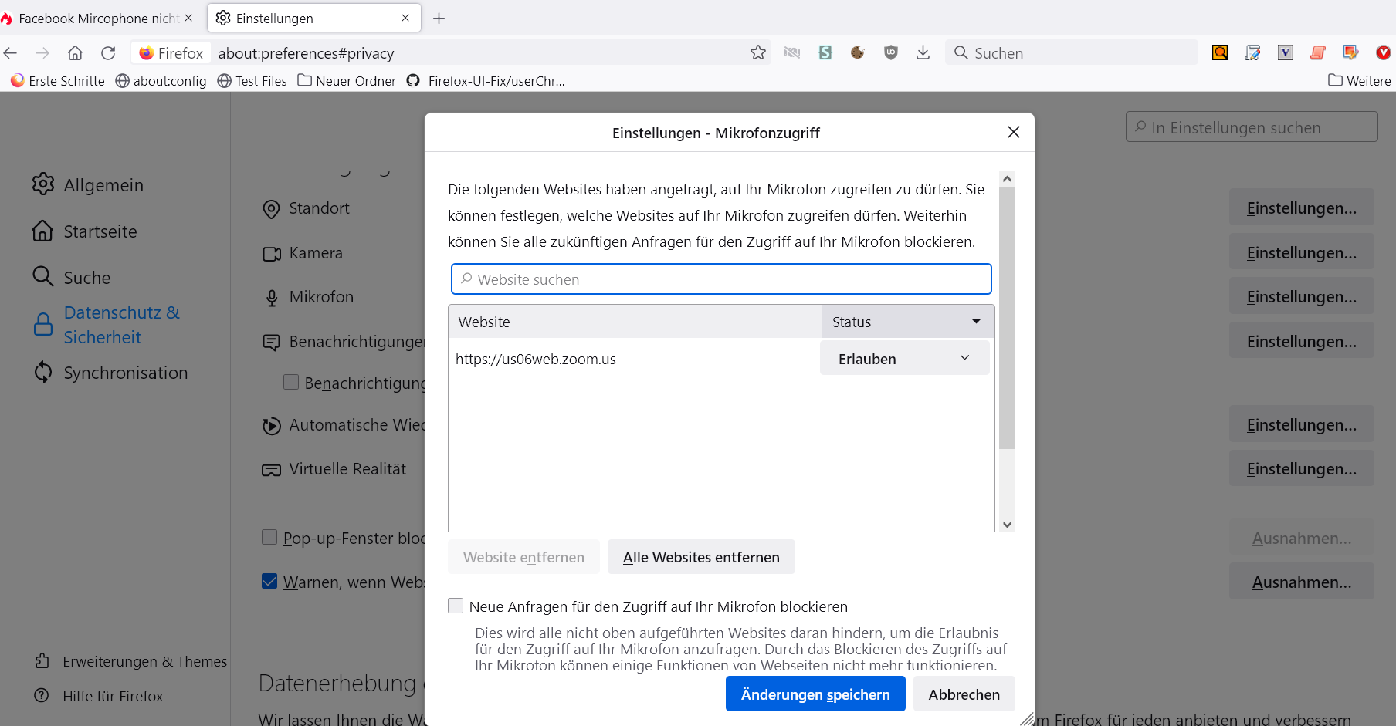
Task: Click the red V circle extension icon
Action: pos(1384,52)
